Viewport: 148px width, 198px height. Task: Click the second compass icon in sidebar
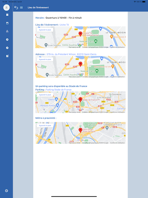7,48
